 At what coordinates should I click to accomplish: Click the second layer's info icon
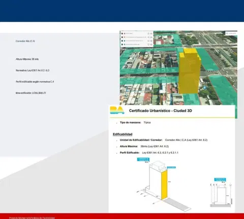pos(148,37)
